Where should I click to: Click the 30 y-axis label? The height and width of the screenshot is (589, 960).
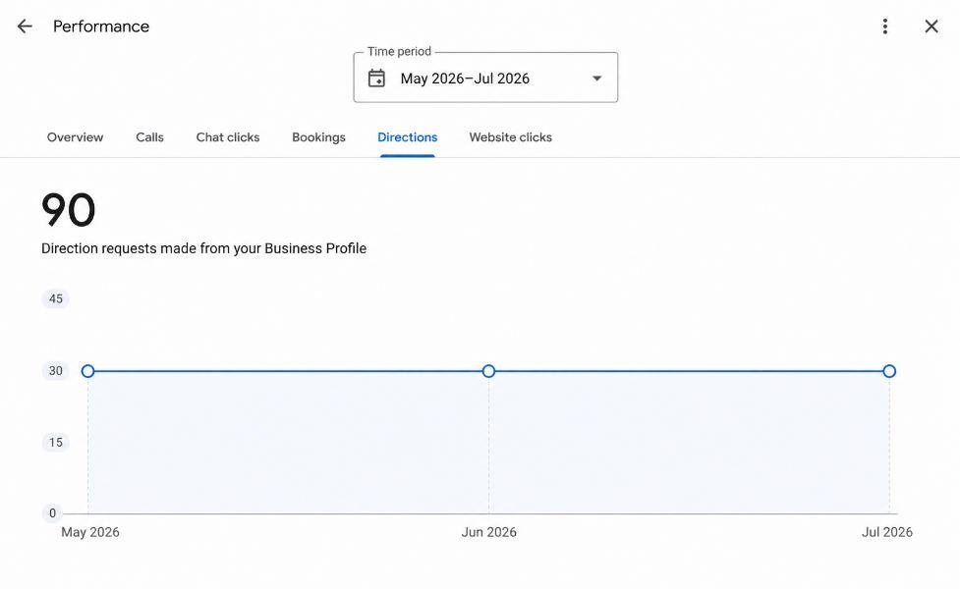[56, 371]
